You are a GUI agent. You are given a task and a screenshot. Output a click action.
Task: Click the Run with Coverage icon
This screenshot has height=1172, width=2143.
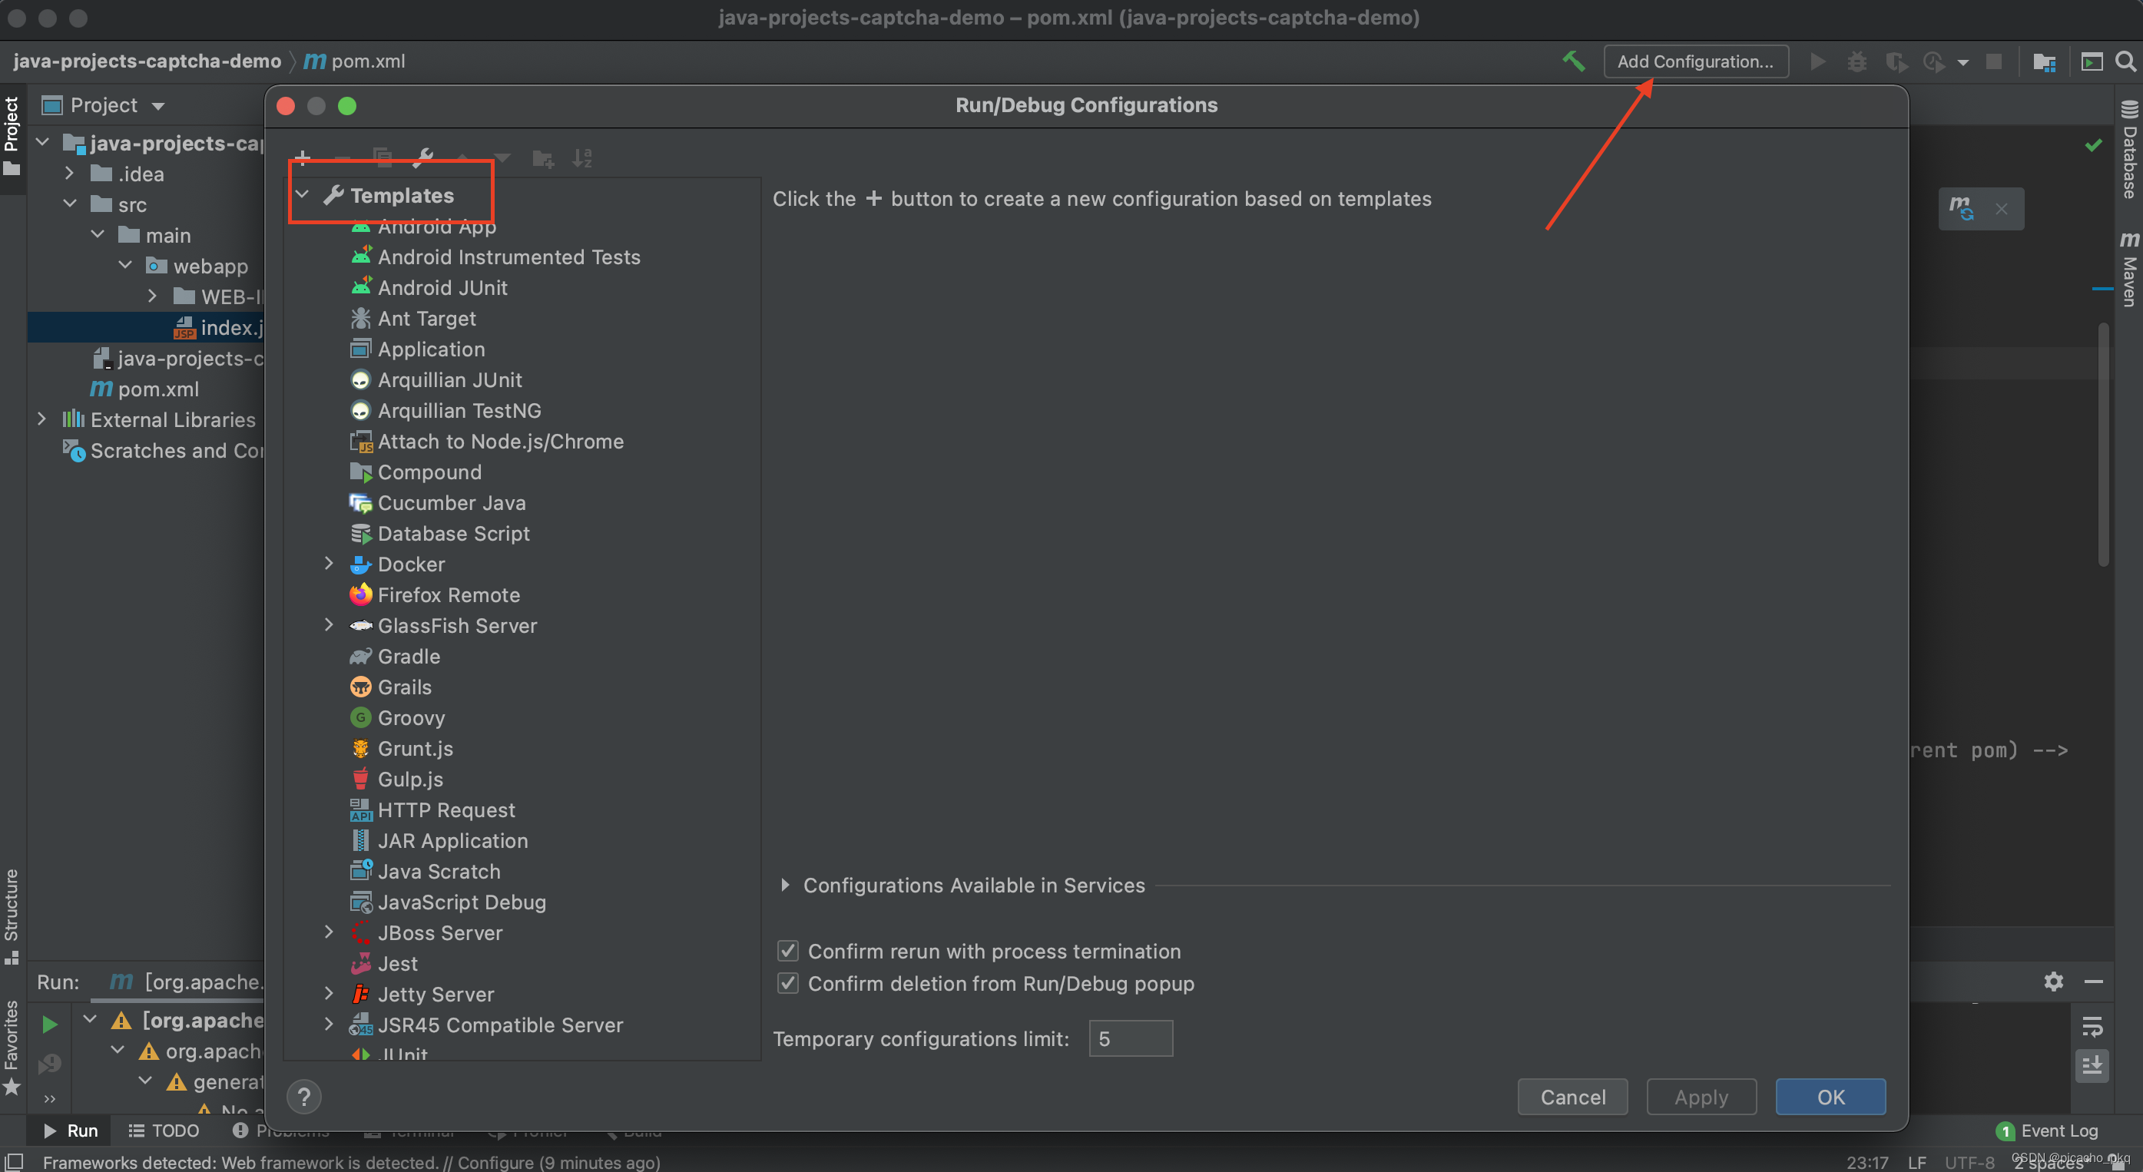click(1895, 61)
